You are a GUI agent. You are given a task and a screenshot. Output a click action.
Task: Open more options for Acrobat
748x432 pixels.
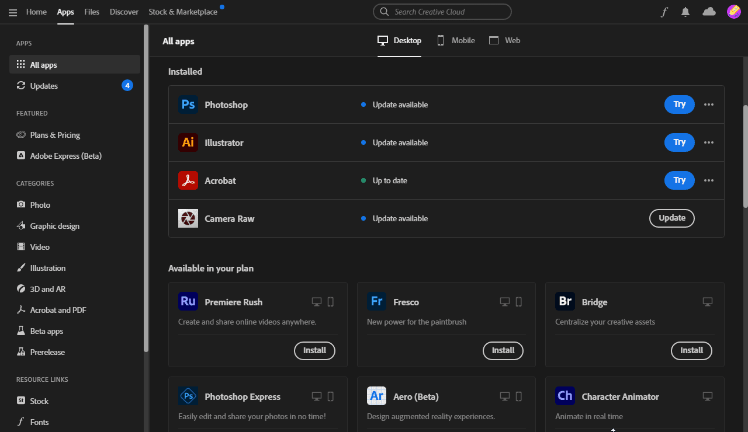coord(709,180)
